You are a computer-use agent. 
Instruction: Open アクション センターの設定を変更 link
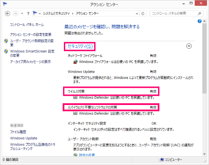(31, 34)
